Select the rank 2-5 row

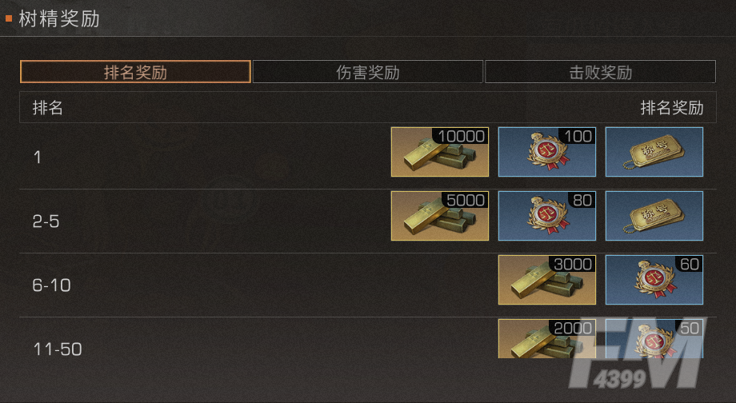[368, 221]
